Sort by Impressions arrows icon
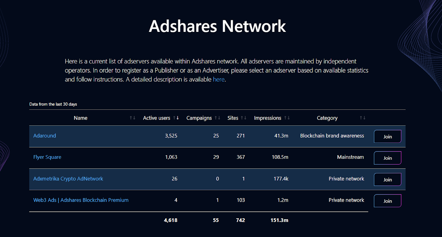Screen dimensions: 442x237 click(x=287, y=118)
